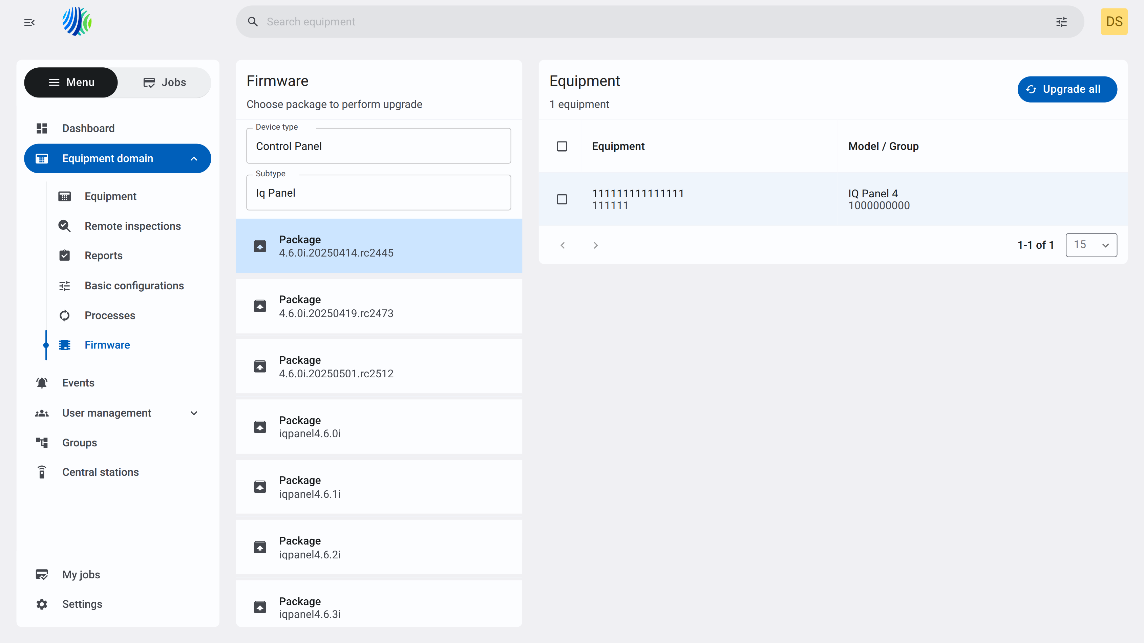Open the DS user avatar menu
1144x643 pixels.
pos(1114,22)
